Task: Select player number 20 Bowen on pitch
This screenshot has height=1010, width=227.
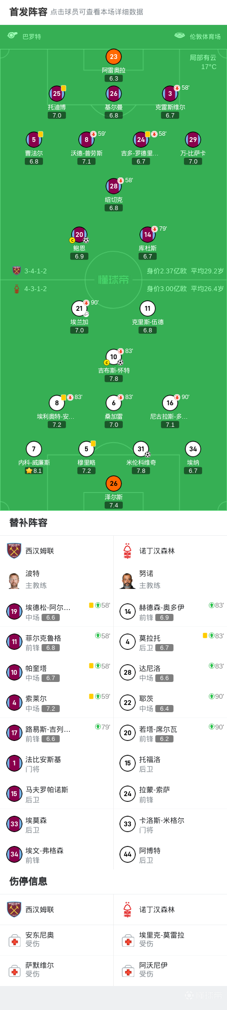Action: pyautogui.click(x=79, y=235)
